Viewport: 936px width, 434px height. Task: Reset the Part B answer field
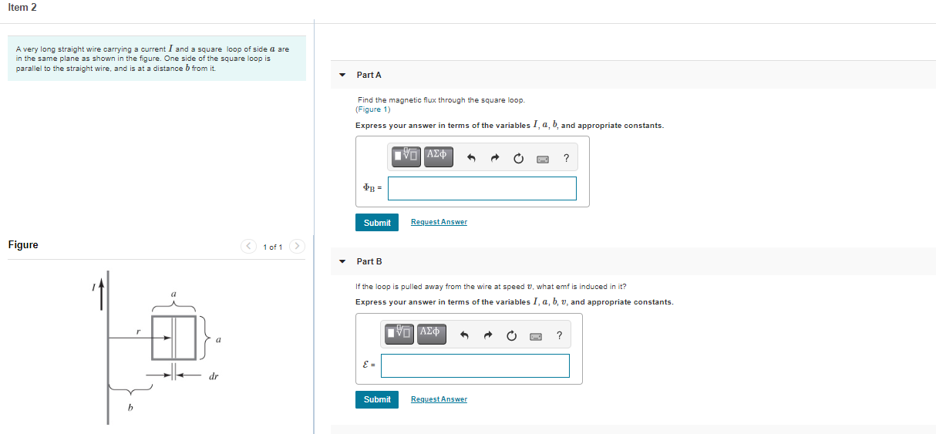coord(511,336)
